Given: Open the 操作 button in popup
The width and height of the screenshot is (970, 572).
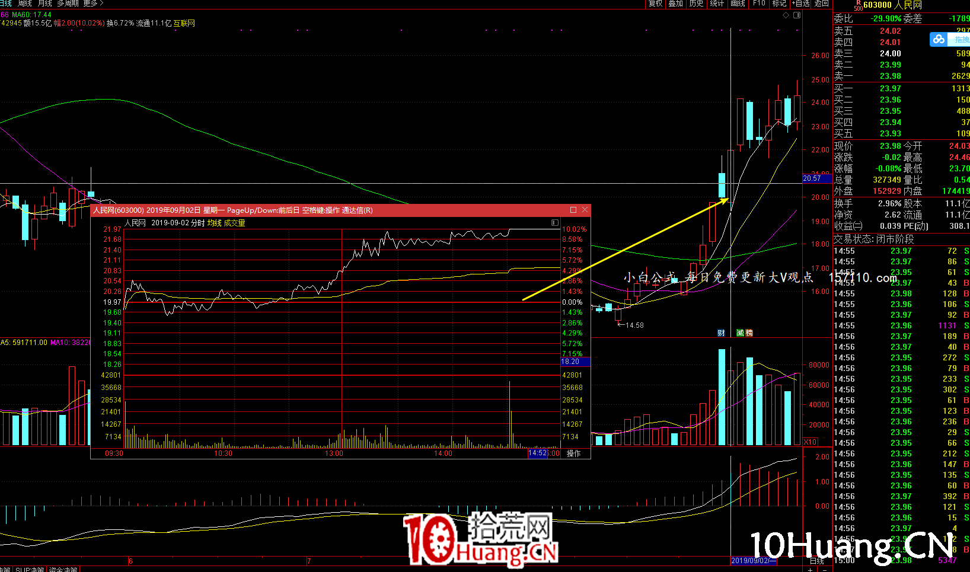Looking at the screenshot, I should click(x=573, y=453).
